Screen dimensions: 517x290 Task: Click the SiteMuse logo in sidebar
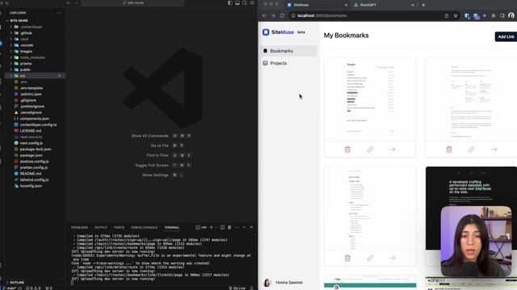click(278, 32)
